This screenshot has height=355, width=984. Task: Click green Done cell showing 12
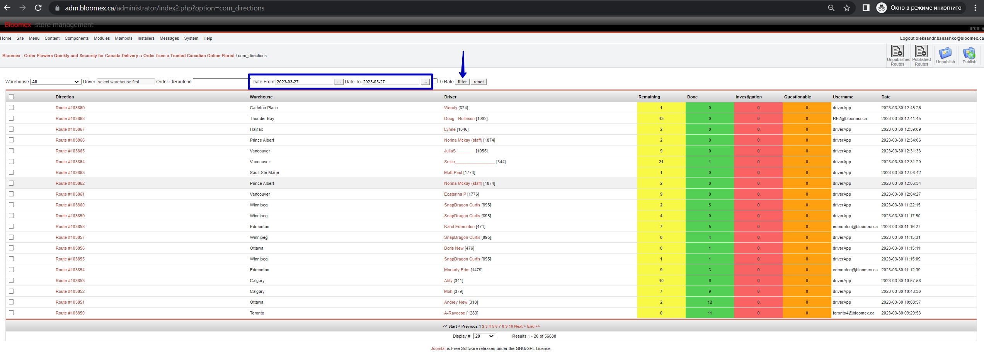pos(710,302)
